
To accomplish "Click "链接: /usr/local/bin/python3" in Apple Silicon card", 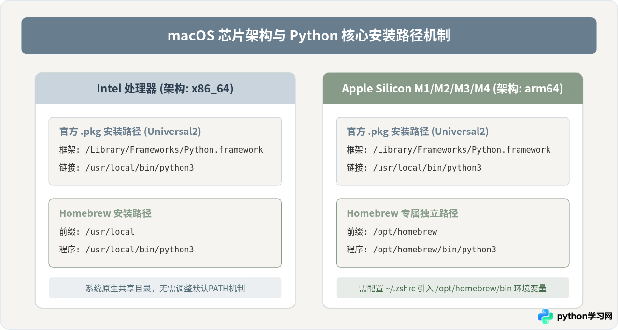I will point(414,168).
